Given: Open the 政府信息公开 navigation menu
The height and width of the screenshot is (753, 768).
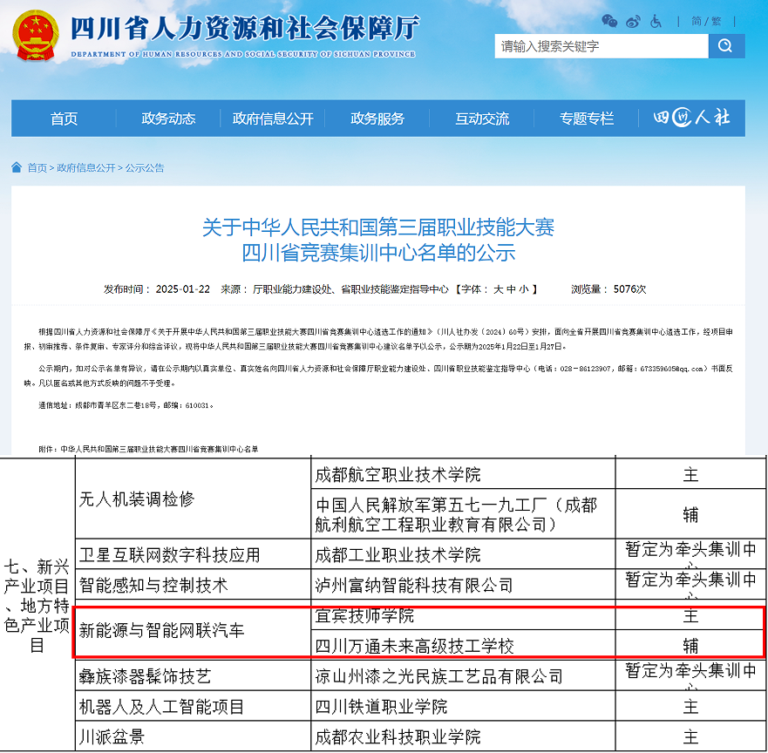Looking at the screenshot, I should pos(273,119).
